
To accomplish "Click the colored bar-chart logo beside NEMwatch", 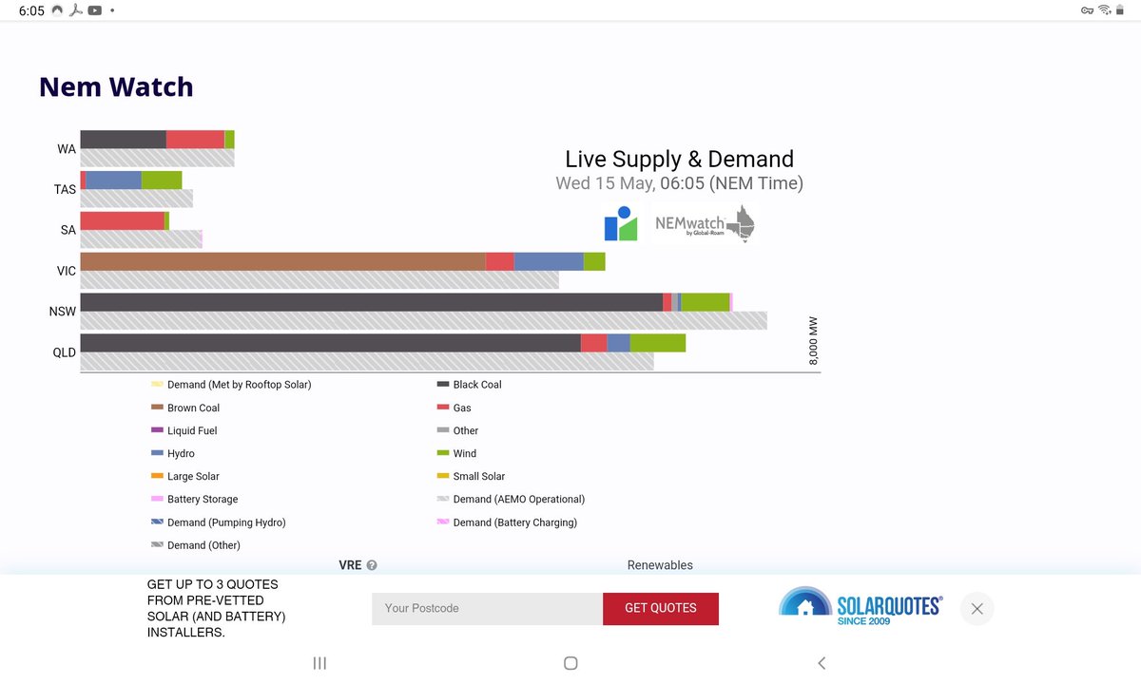I will point(620,223).
